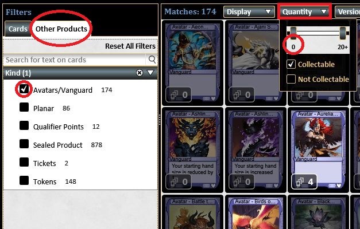Select the Other Products tab

click(x=61, y=29)
